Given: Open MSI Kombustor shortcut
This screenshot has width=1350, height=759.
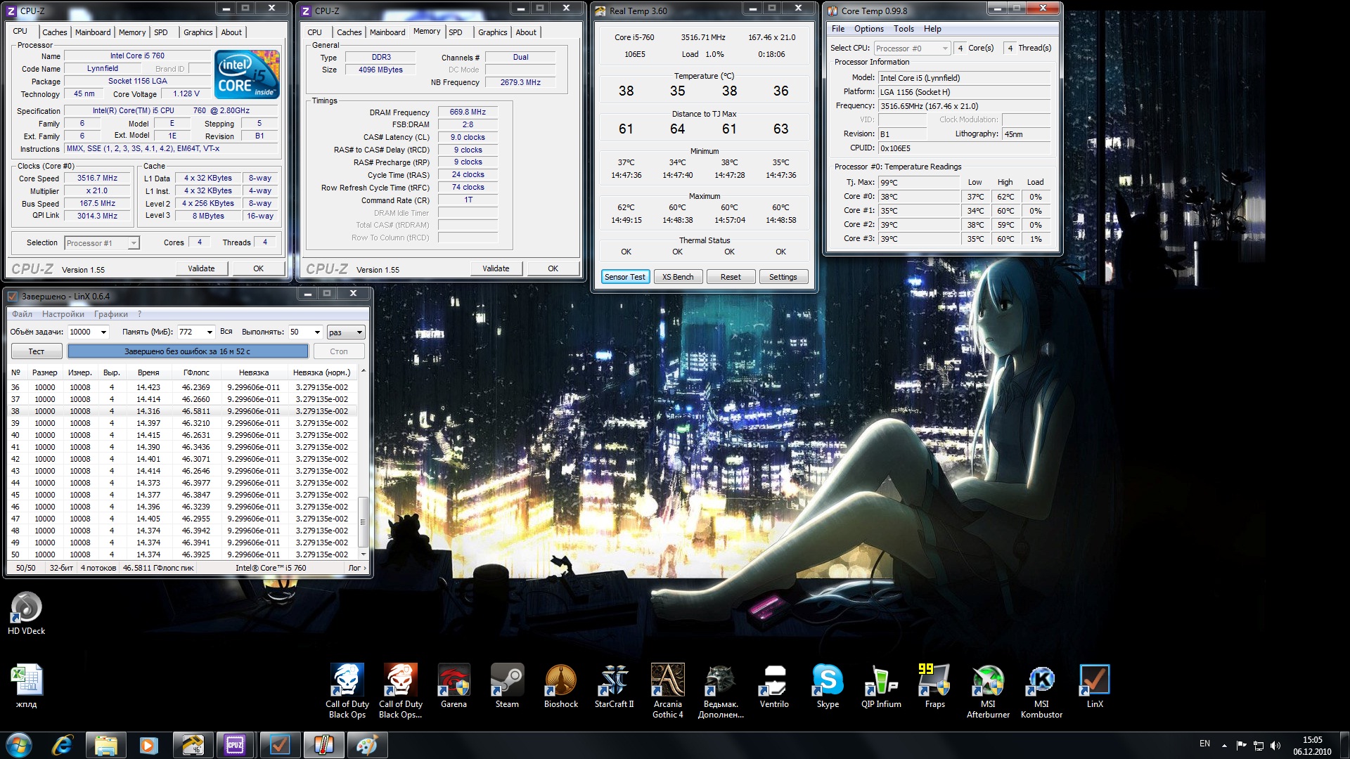Looking at the screenshot, I should tap(1041, 690).
